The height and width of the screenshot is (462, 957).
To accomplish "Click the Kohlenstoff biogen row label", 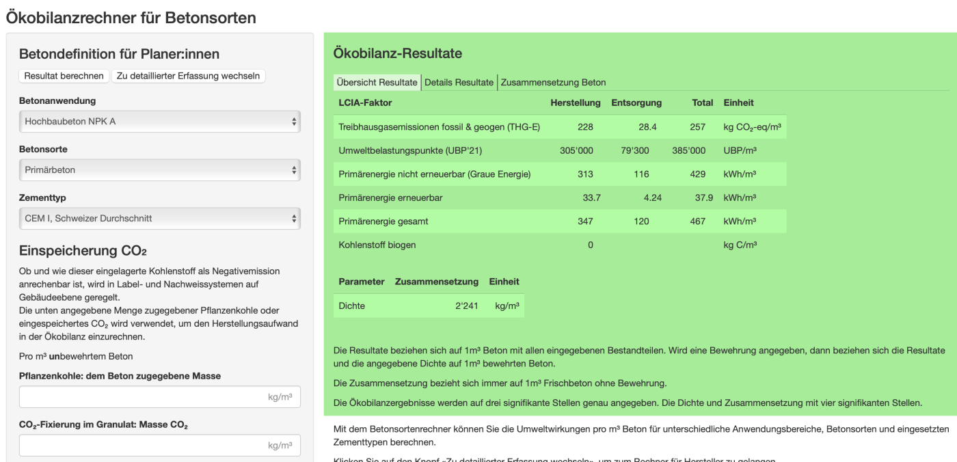I will coord(377,245).
